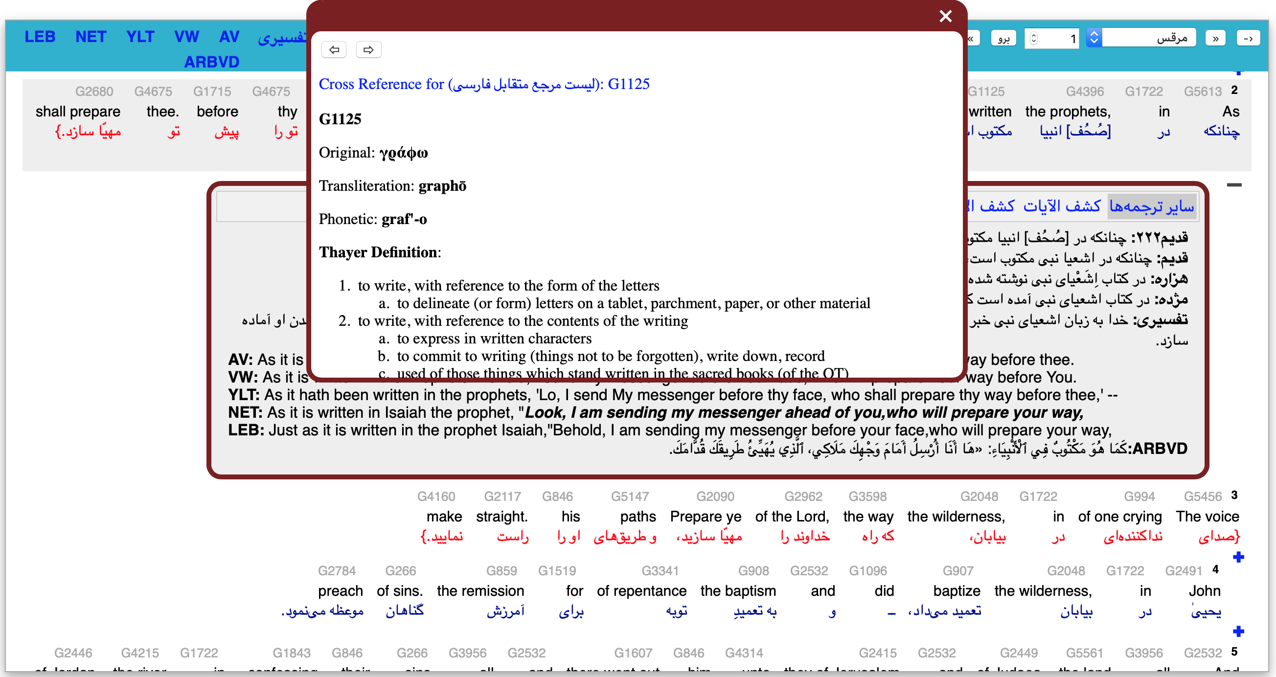
Task: Click the ARBVD Arabic translation line
Action: (928, 449)
